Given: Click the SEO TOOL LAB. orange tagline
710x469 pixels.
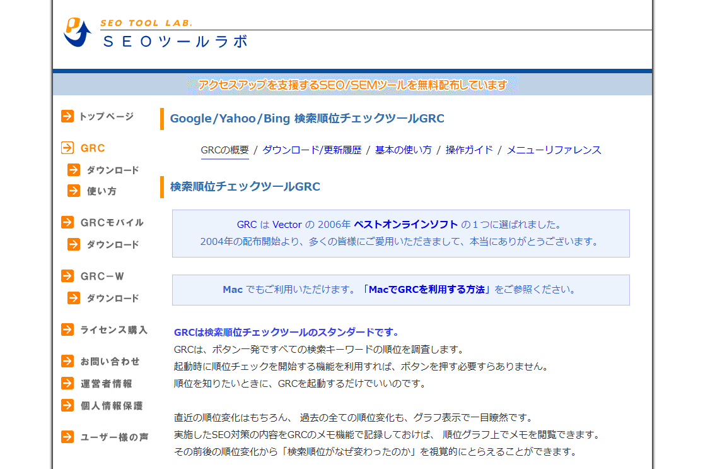Looking at the screenshot, I should point(147,23).
